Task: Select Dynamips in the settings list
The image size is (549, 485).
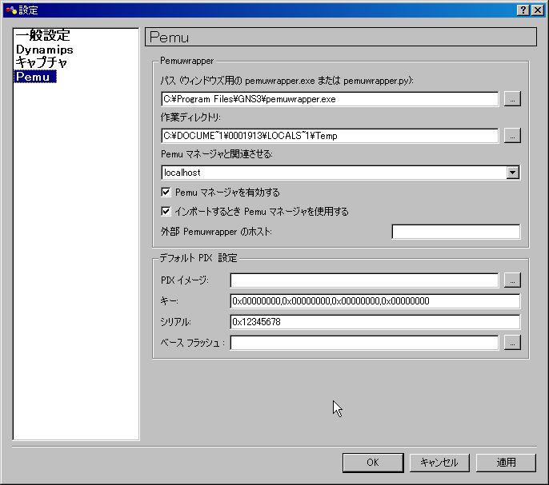Action: tap(45, 50)
